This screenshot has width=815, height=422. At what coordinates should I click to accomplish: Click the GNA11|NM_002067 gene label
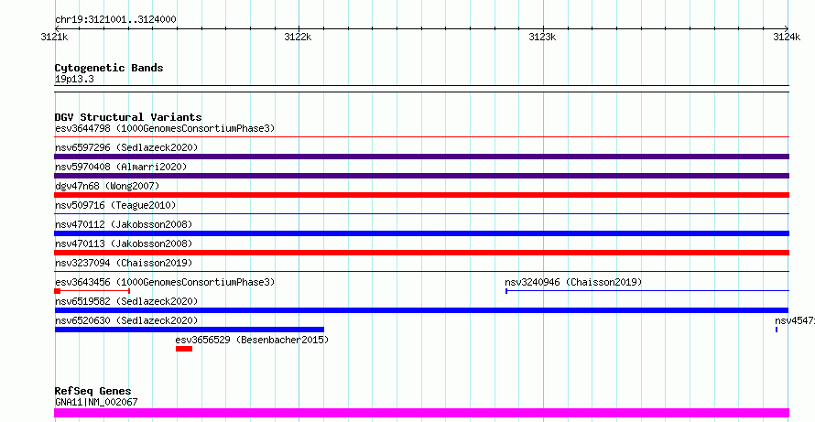pos(96,402)
